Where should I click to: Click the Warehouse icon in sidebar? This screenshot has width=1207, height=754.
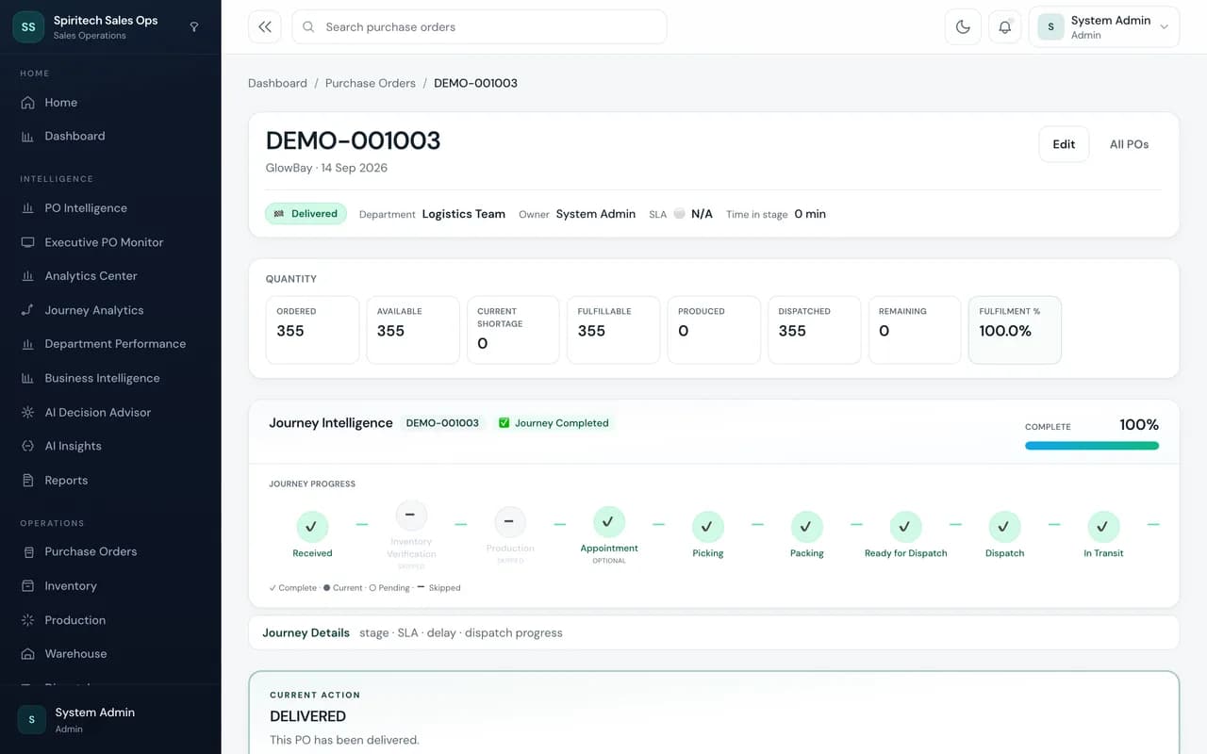[27, 654]
